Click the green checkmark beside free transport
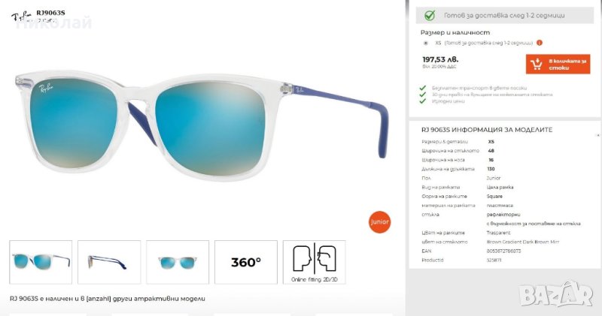Screen dimensions: 602x316 [x=423, y=88]
